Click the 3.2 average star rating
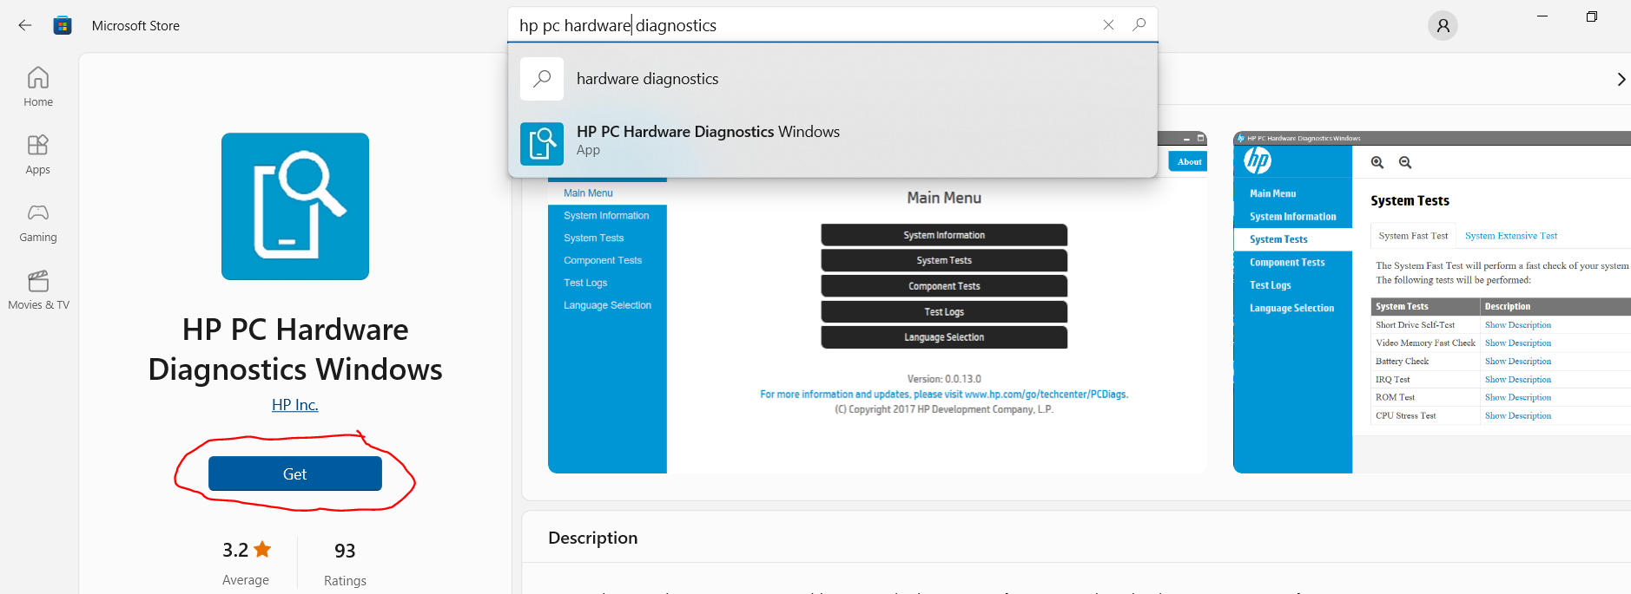Screen dimensions: 1631x594 [247, 550]
